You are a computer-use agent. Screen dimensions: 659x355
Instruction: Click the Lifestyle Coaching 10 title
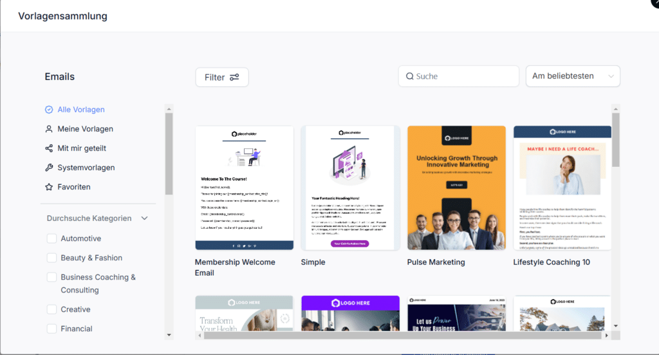tap(552, 262)
